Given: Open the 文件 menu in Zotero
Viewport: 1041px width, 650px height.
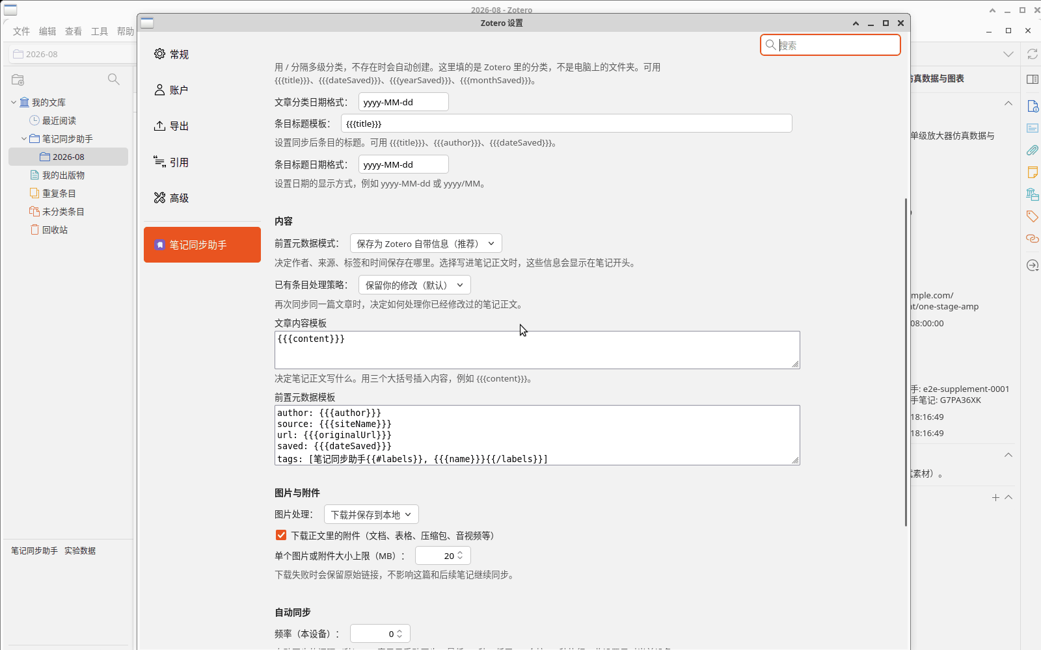Looking at the screenshot, I should click(x=21, y=31).
